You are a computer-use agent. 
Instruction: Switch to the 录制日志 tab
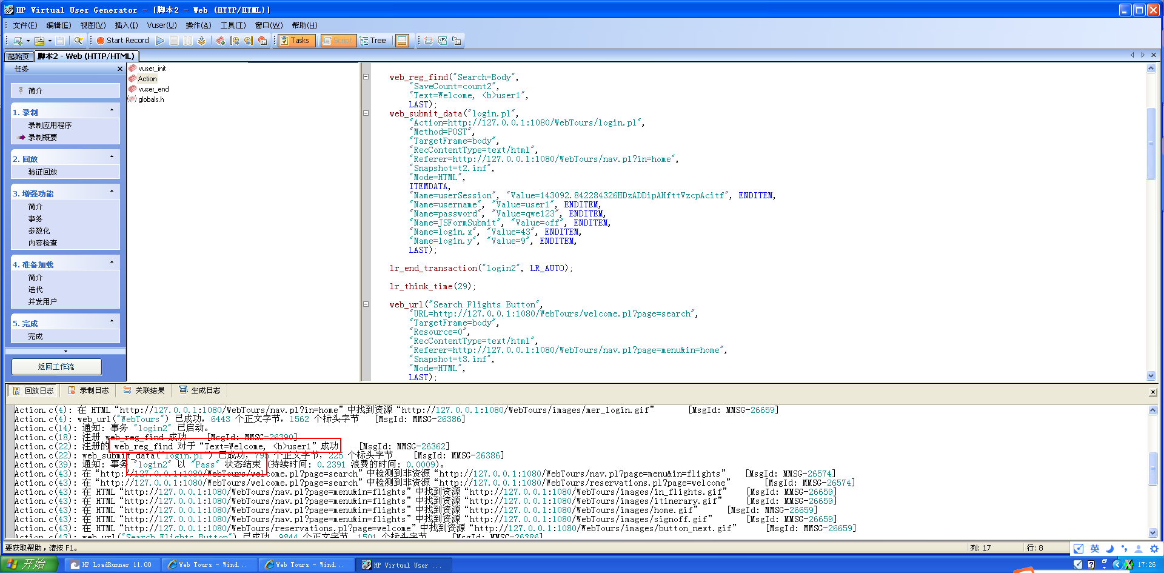89,390
